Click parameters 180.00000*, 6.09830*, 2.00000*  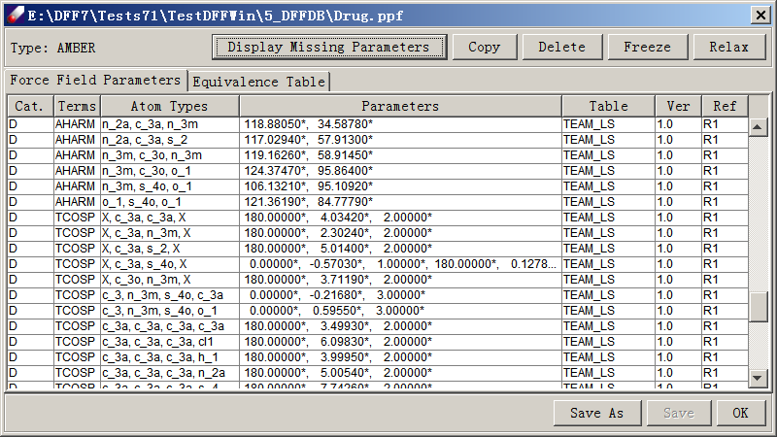click(400, 342)
